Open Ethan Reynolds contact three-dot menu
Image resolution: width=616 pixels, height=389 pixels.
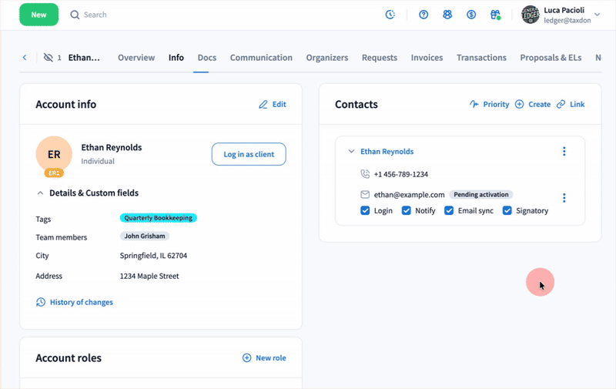tap(564, 152)
